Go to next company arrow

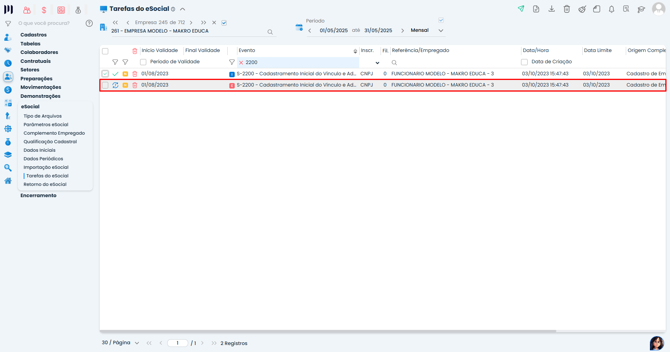coord(191,23)
